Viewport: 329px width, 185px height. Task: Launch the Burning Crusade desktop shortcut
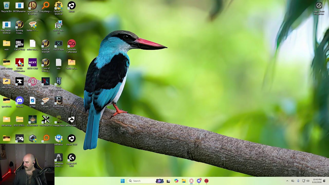(x=20, y=27)
